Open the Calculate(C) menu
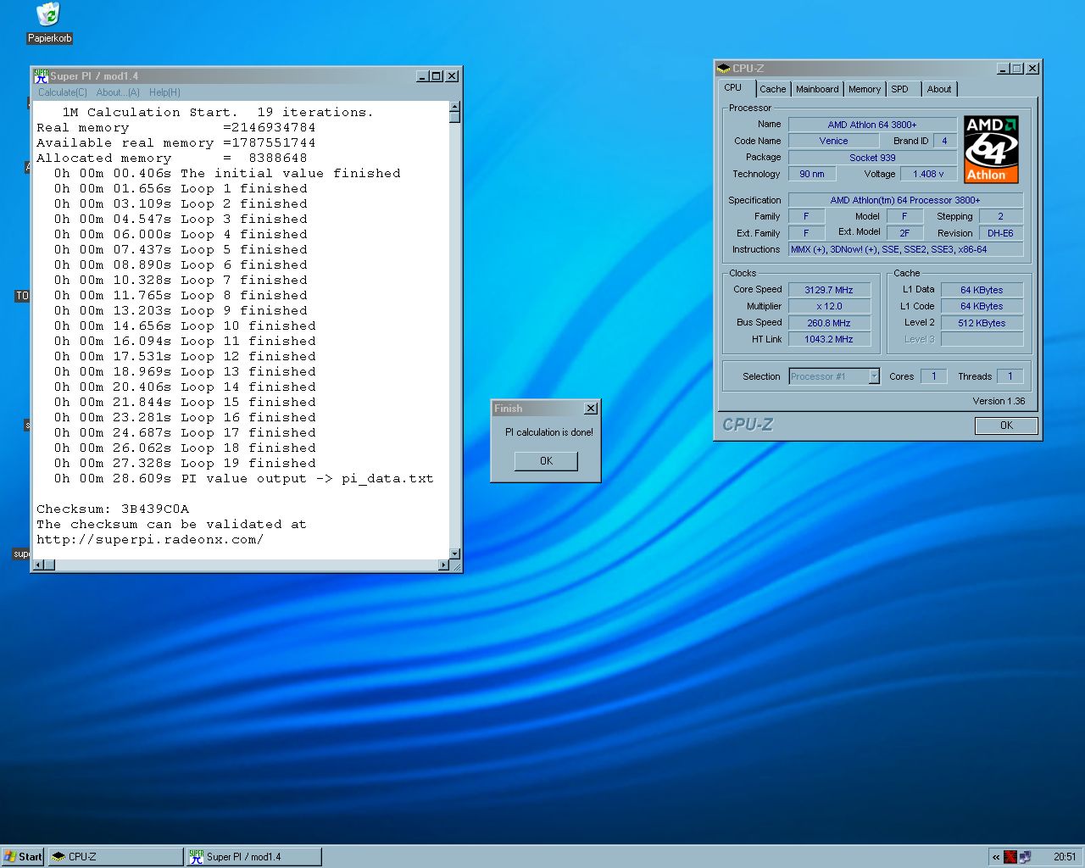This screenshot has height=868, width=1085. click(62, 92)
